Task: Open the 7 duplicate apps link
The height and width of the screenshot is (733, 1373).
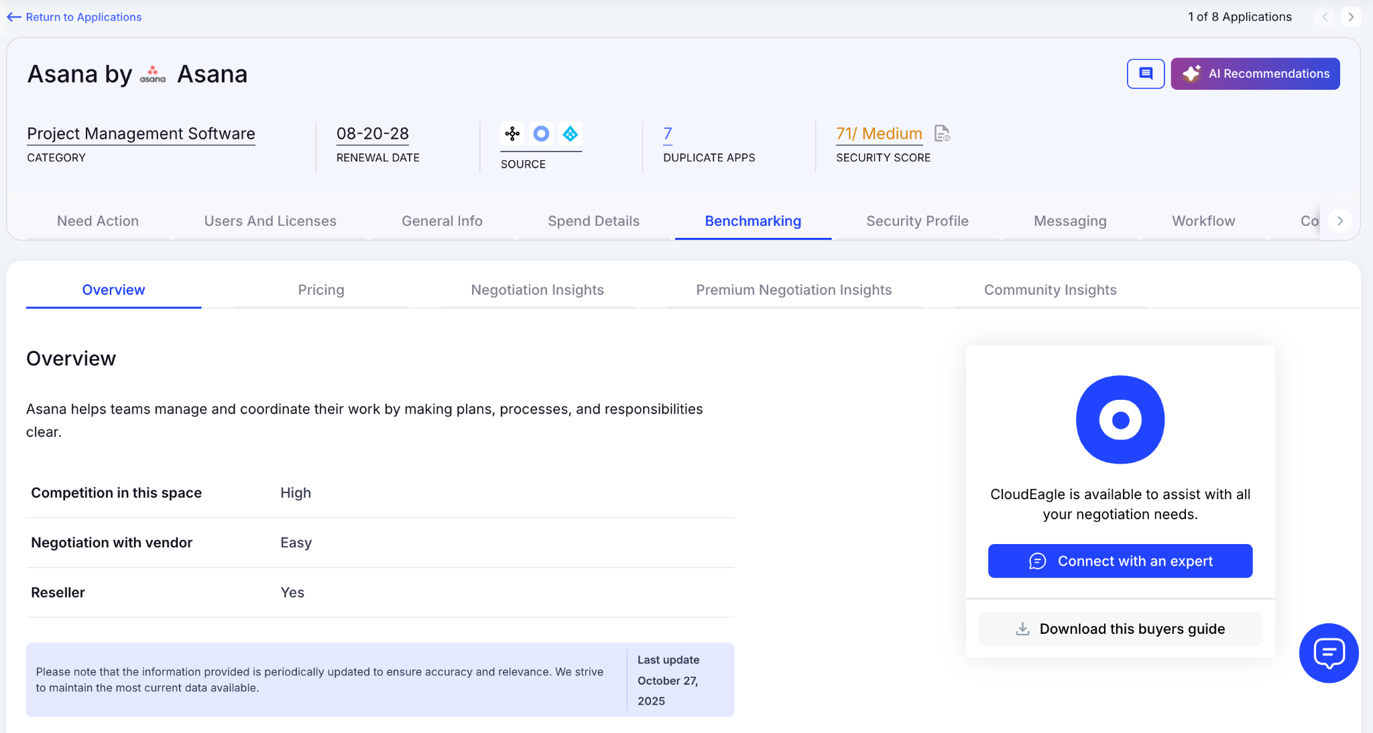Action: pos(667,134)
